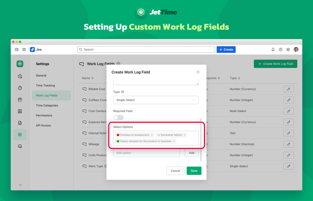Click the Type info icon in dialog

pos(123,92)
